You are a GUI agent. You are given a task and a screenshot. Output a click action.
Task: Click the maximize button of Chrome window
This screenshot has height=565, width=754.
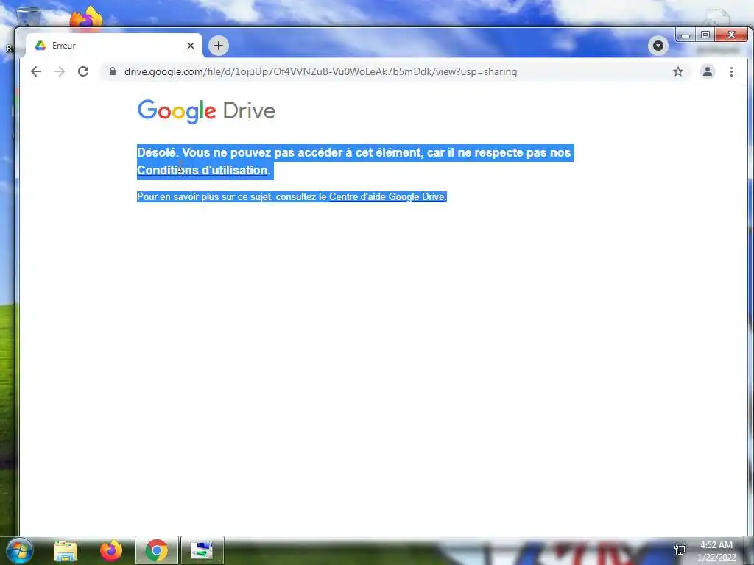click(x=705, y=35)
